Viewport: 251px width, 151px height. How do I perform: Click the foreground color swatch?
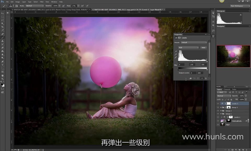pos(2,84)
